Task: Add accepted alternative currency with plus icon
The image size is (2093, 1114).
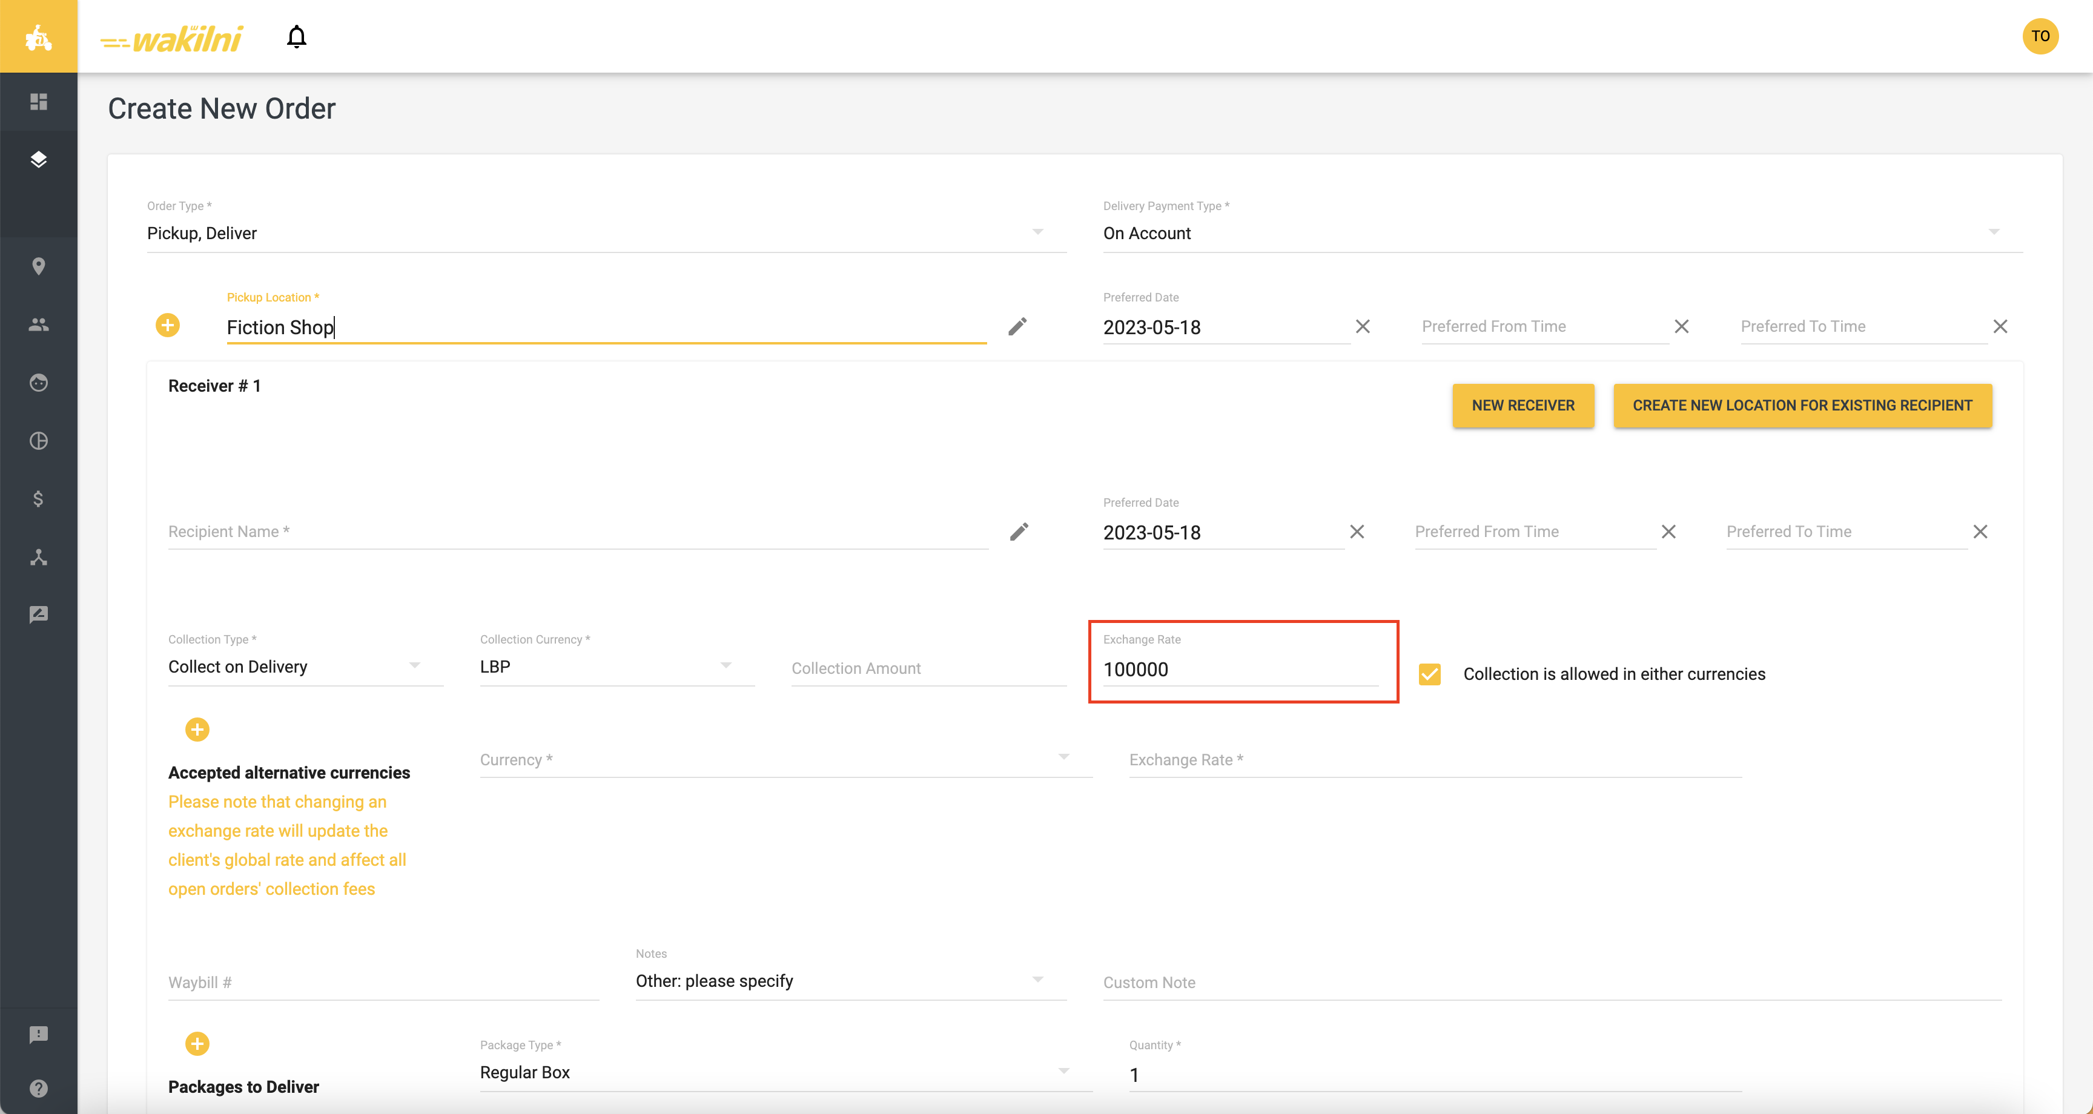Action: point(197,730)
